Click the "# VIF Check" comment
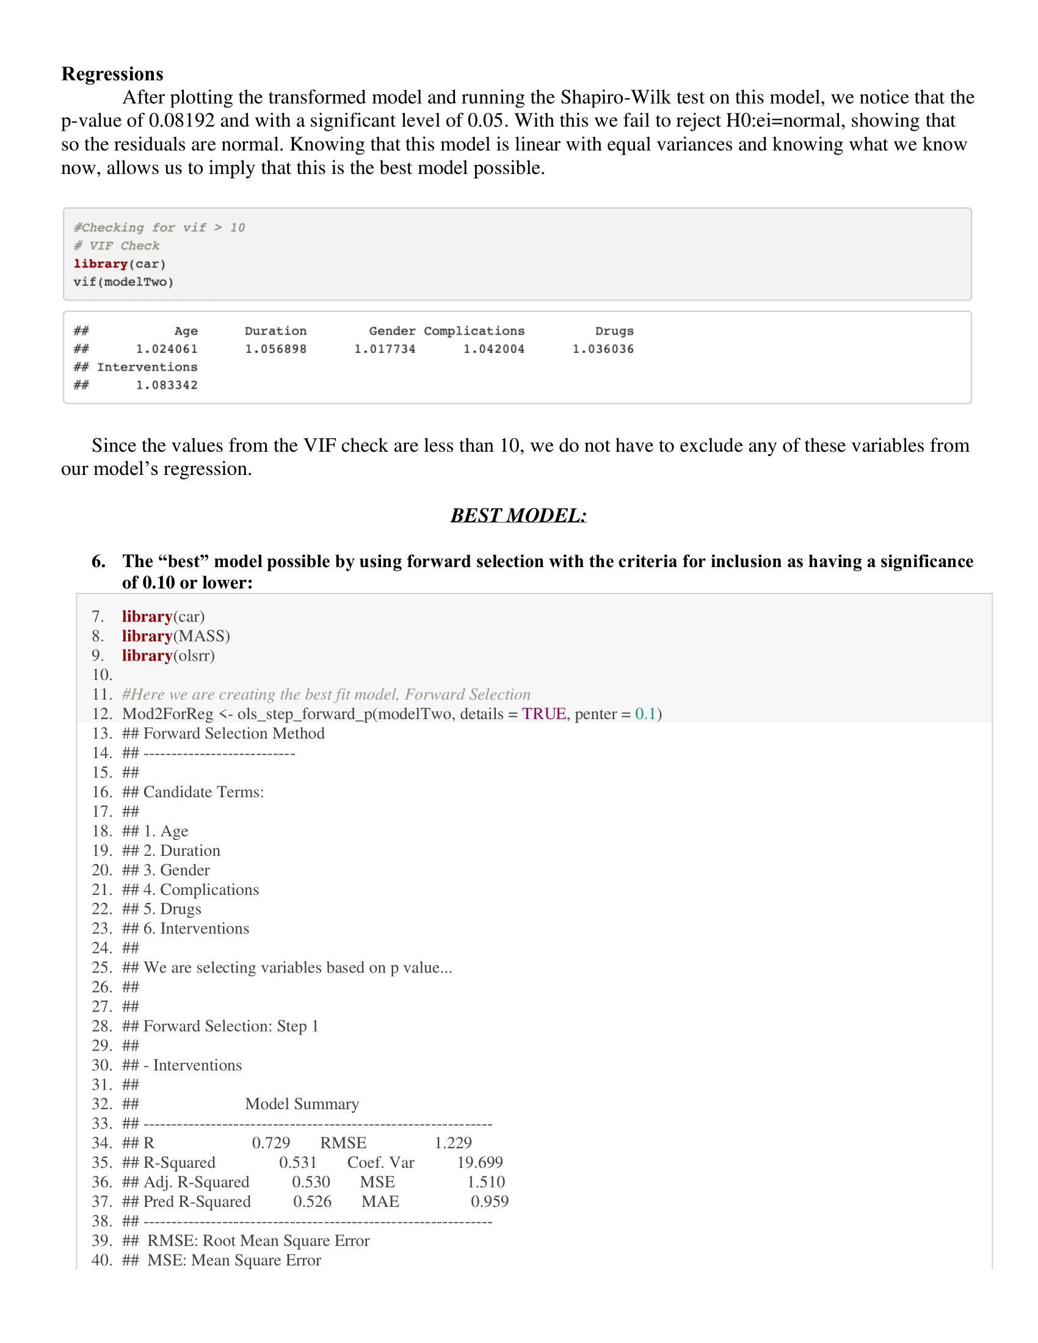1038x1343 pixels. click(117, 245)
